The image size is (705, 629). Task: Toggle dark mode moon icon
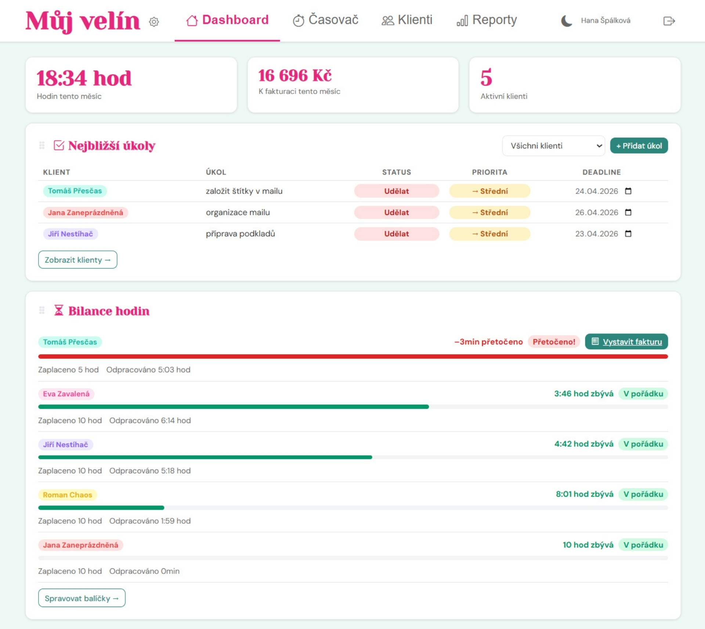tap(566, 21)
